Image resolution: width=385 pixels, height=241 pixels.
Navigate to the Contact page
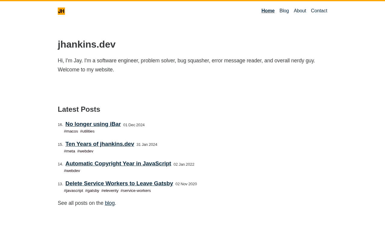[x=319, y=11]
